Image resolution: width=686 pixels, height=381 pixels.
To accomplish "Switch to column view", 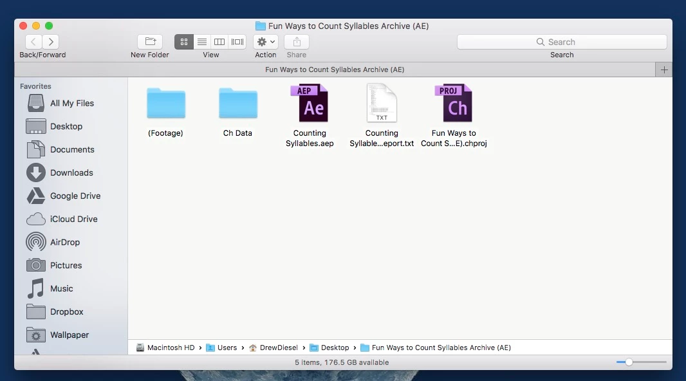I will click(219, 42).
